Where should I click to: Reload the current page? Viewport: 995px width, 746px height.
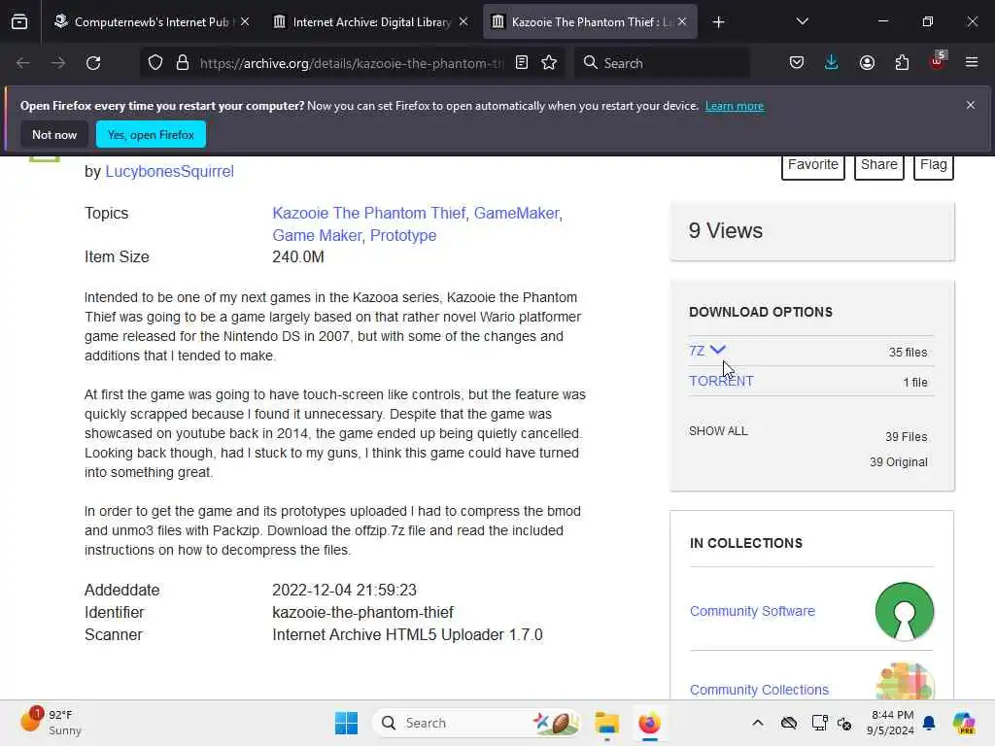point(93,63)
